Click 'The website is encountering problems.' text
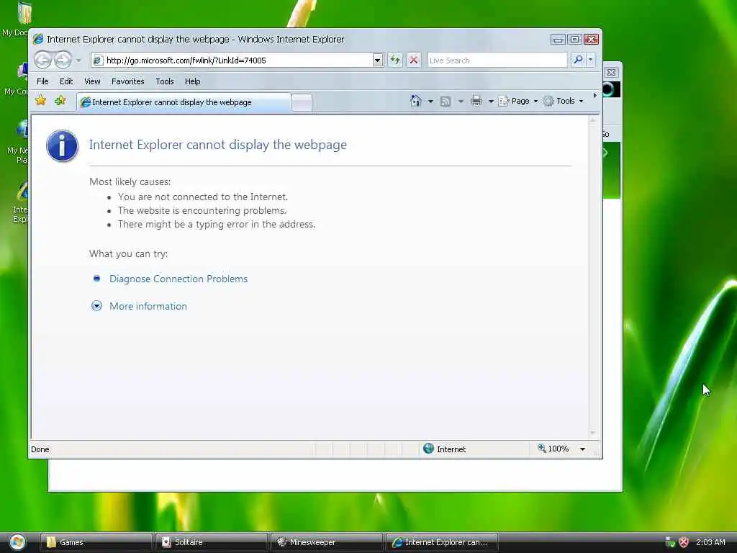This screenshot has width=737, height=553. click(202, 210)
